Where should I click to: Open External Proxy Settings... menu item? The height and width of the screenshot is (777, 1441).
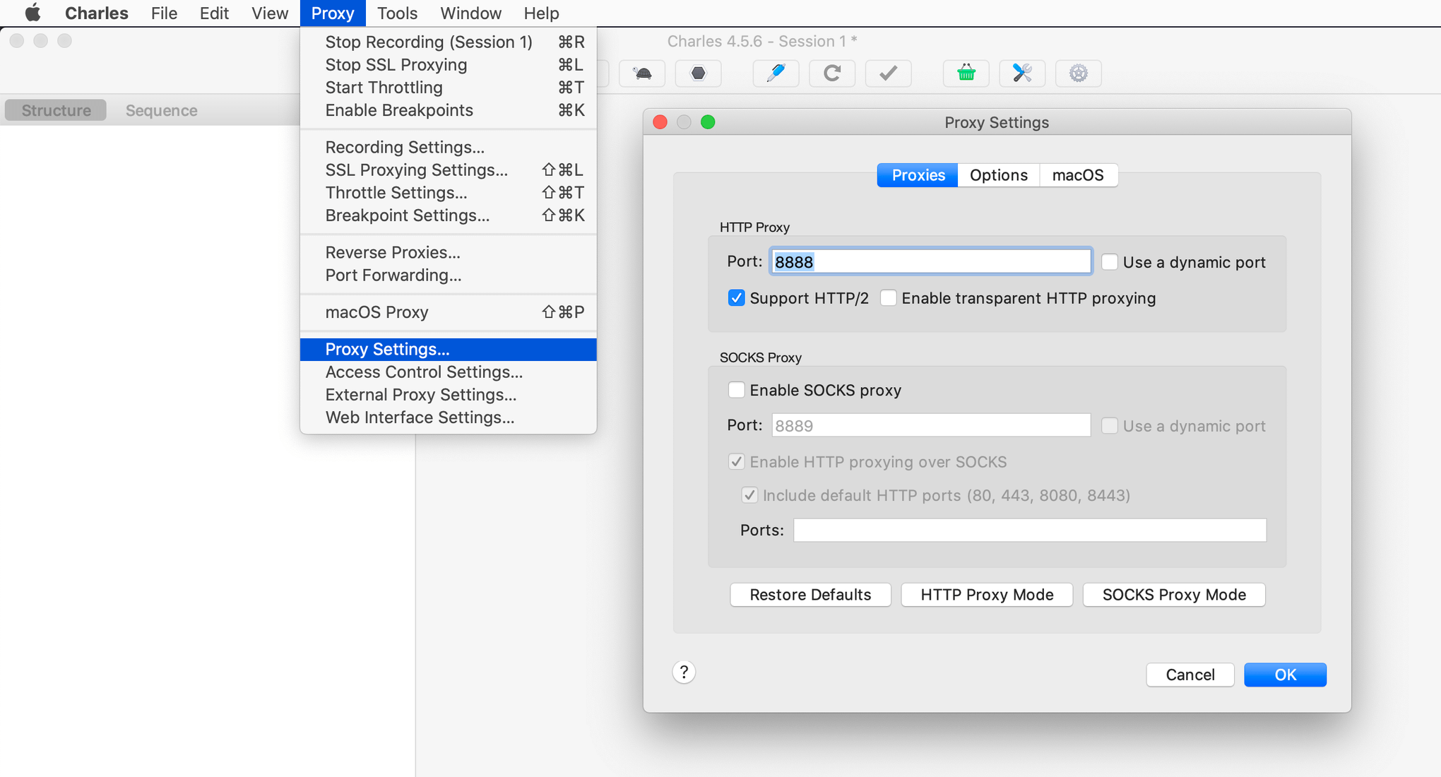pos(449,395)
